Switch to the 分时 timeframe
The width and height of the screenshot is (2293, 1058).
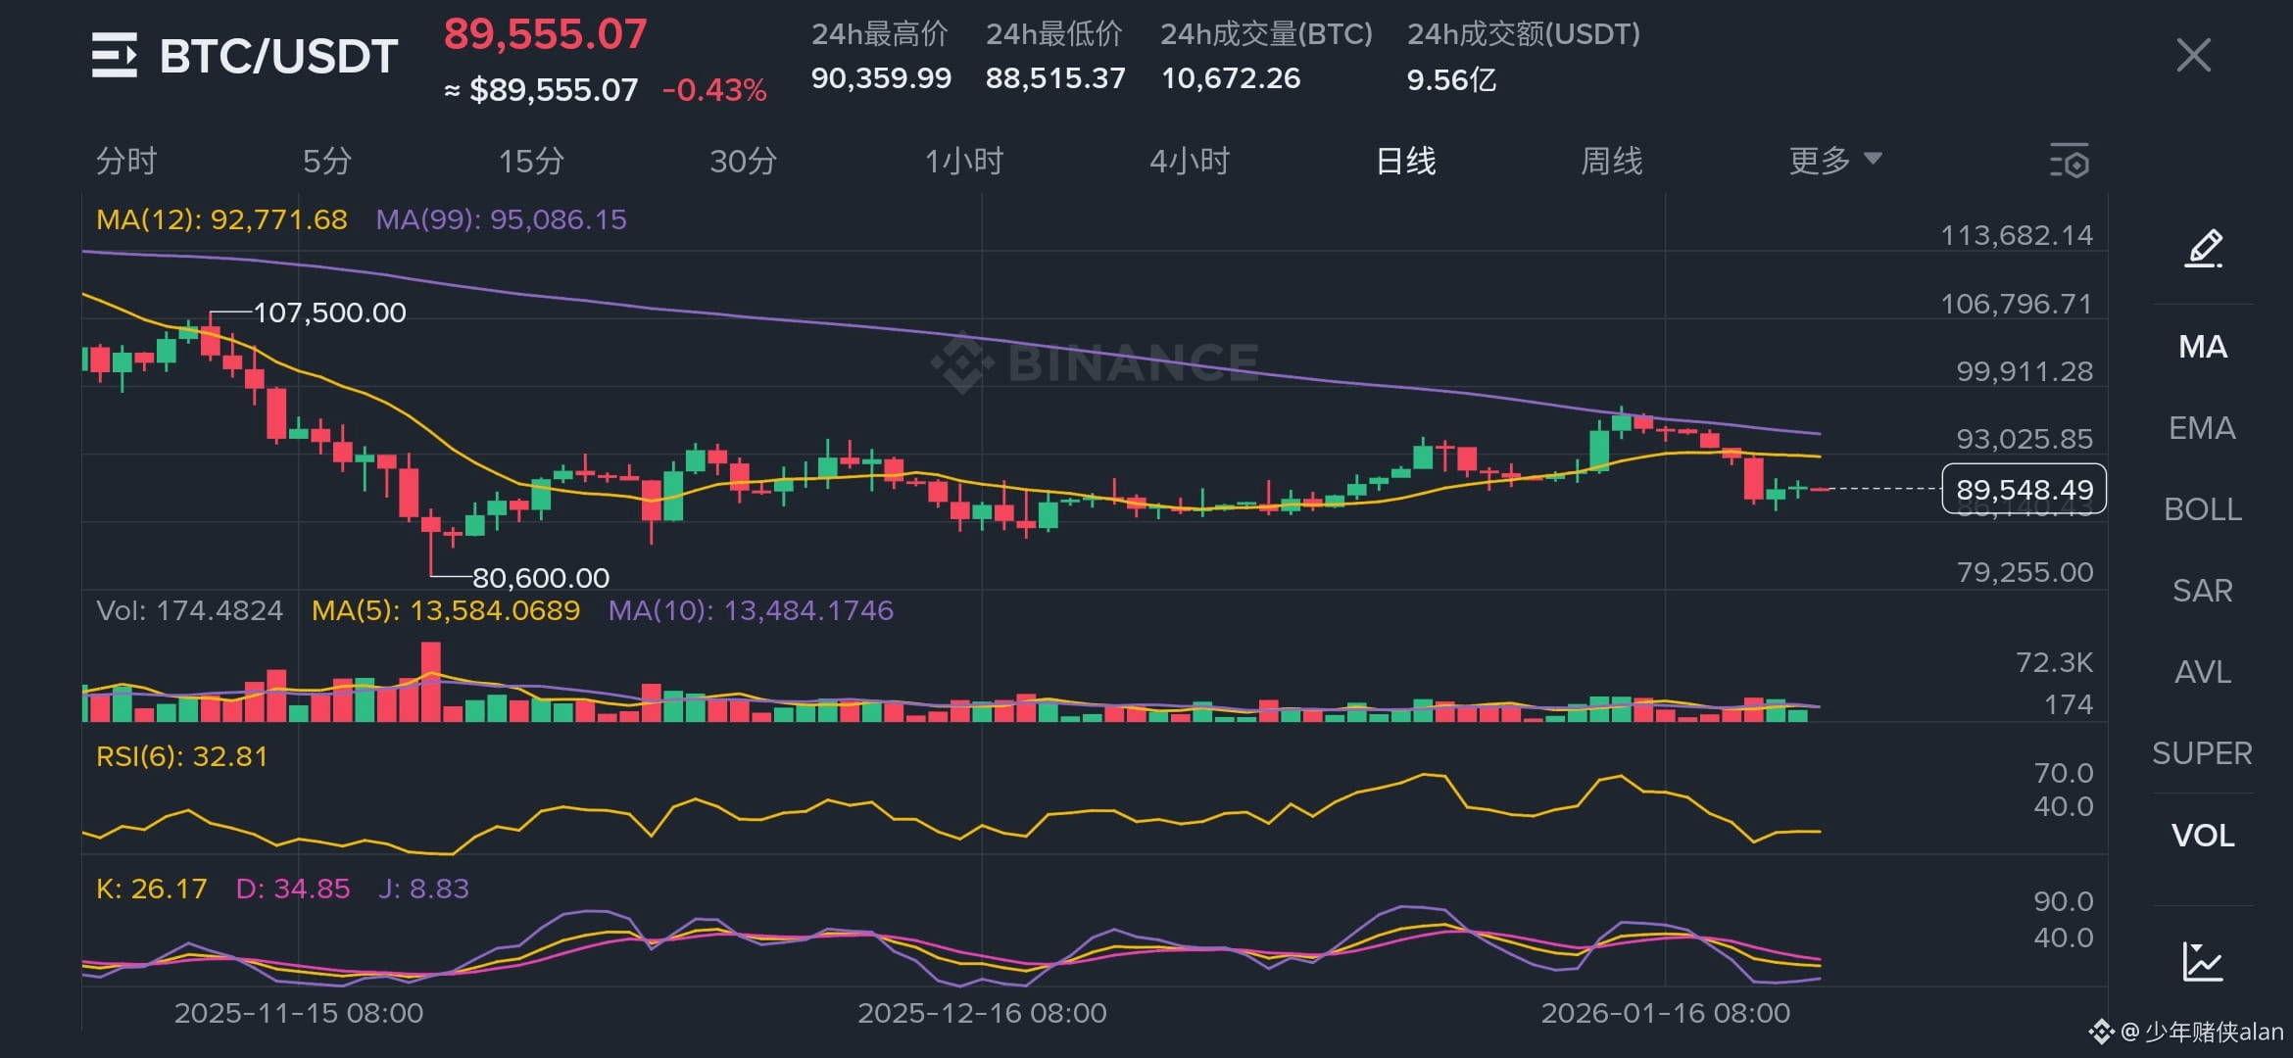[x=126, y=161]
